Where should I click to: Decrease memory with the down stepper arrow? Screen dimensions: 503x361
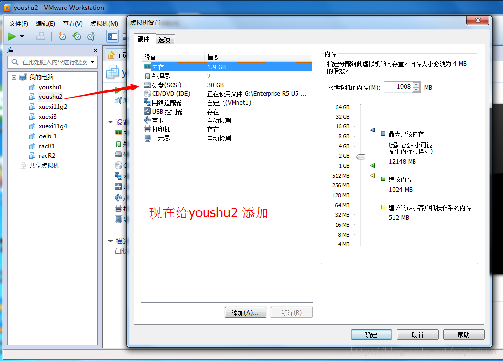[x=416, y=90]
